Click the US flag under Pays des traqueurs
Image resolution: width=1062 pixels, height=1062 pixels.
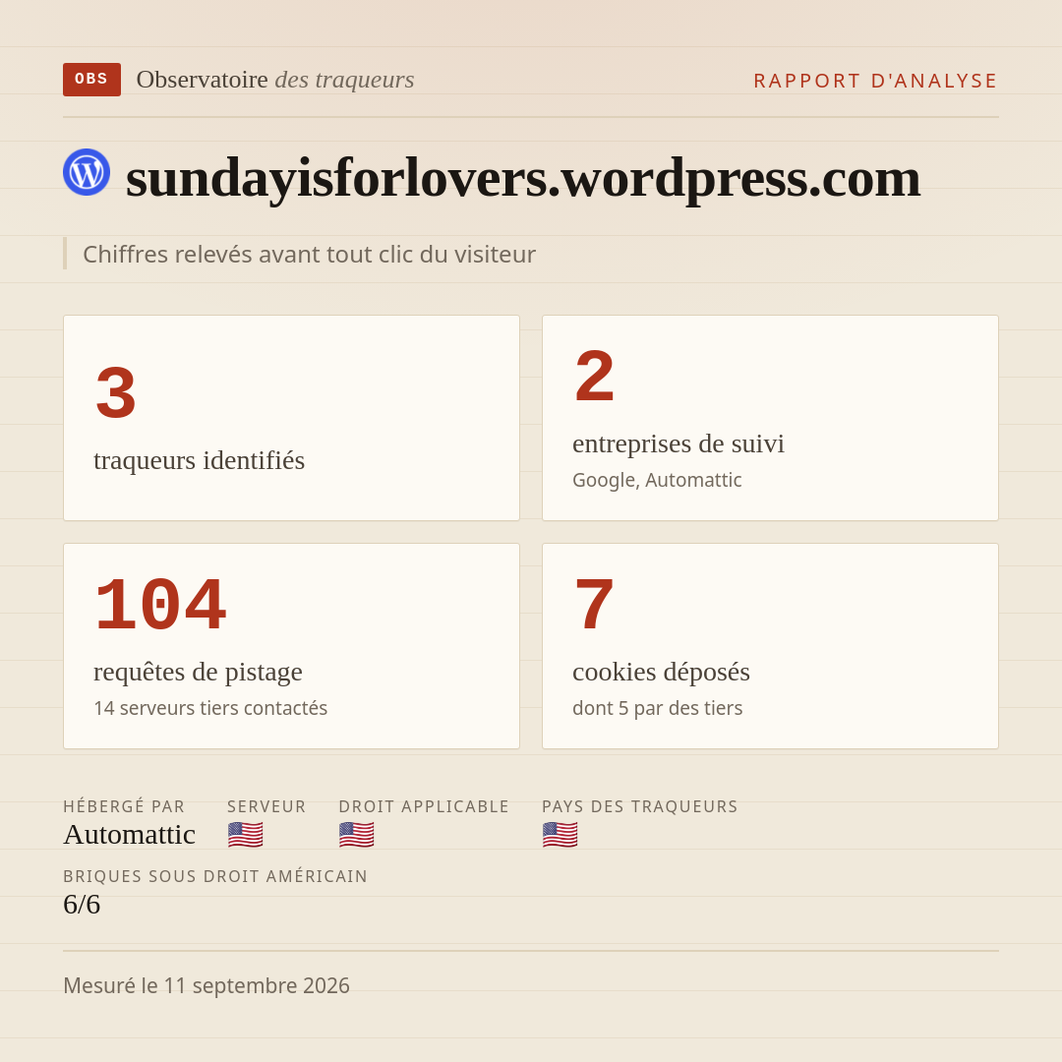[x=560, y=835]
